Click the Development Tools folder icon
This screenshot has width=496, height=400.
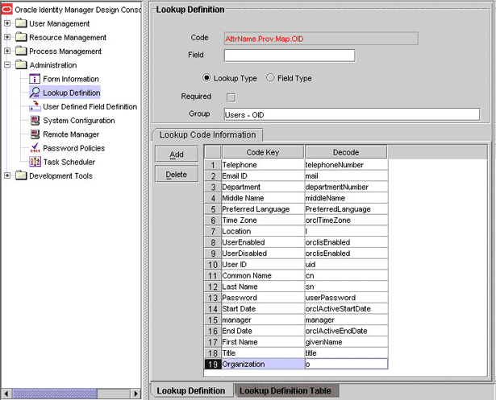tap(21, 175)
